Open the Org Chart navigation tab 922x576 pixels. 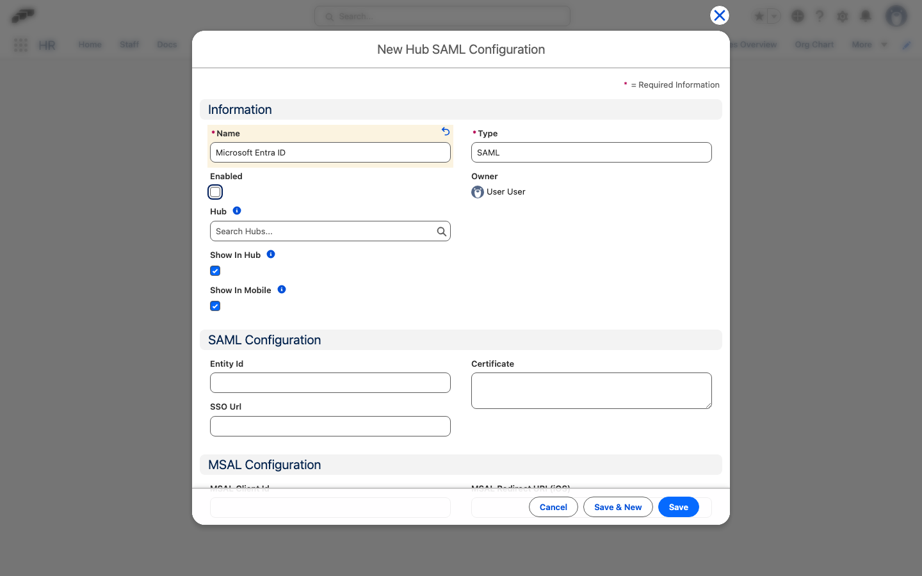click(814, 45)
